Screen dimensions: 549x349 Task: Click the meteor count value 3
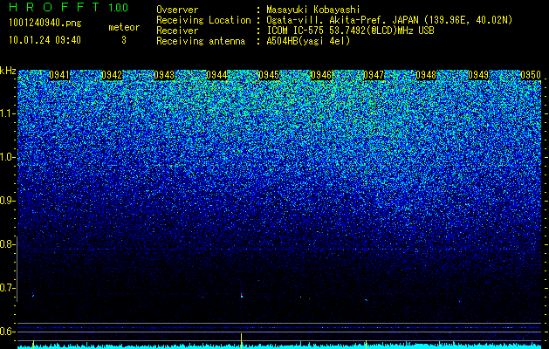point(124,40)
